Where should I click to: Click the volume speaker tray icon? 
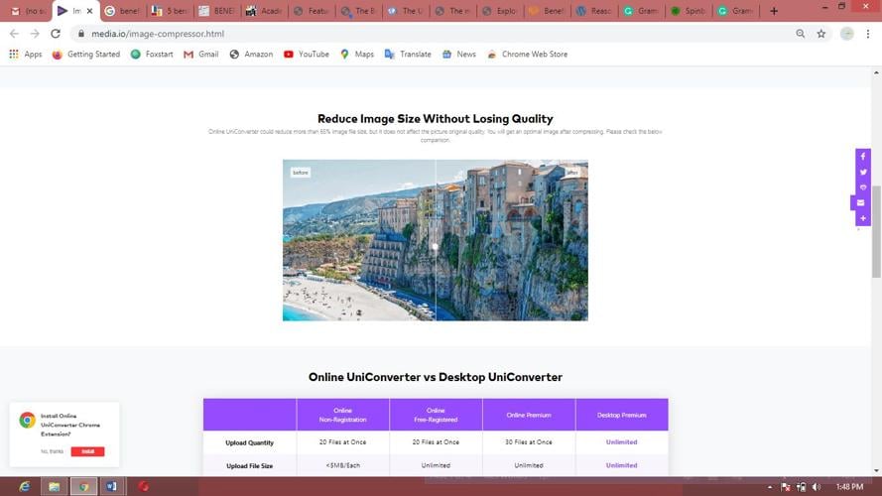pos(817,487)
